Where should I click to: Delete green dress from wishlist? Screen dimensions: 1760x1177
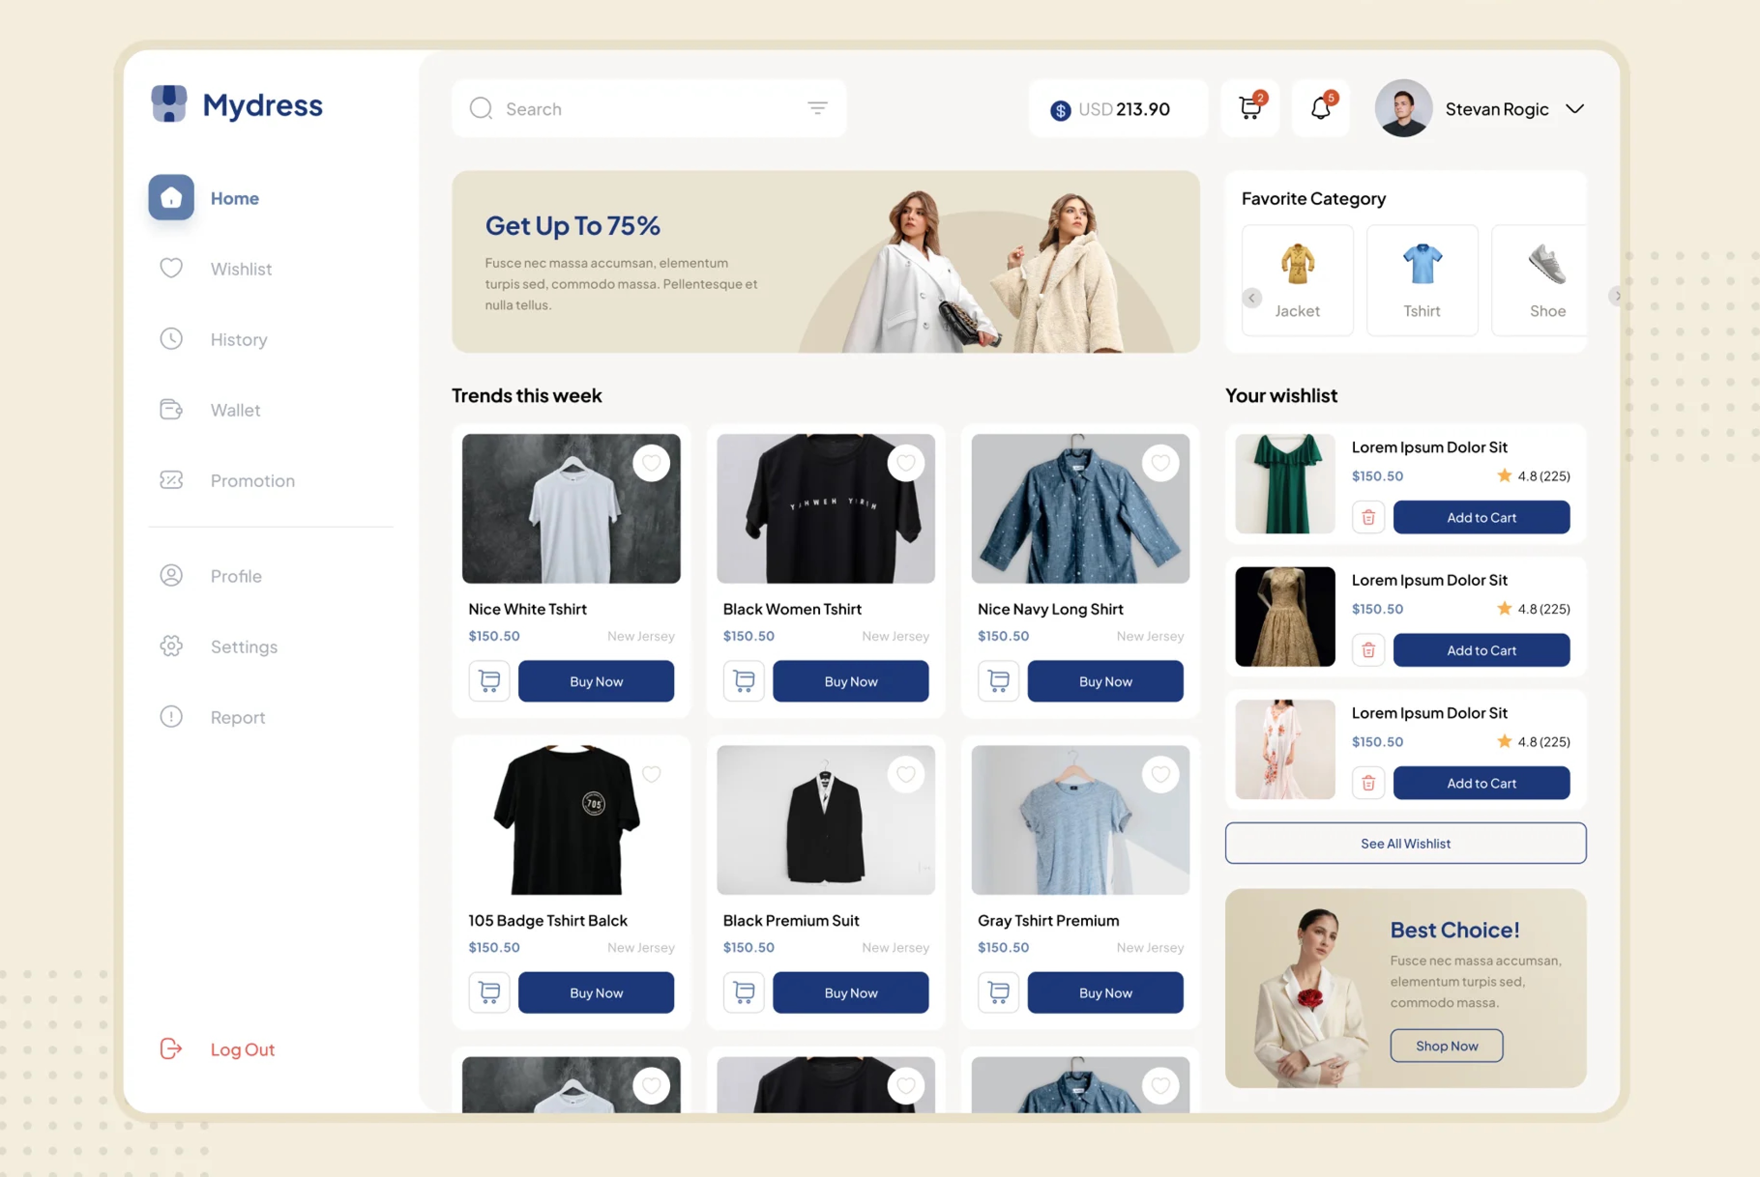[1368, 517]
